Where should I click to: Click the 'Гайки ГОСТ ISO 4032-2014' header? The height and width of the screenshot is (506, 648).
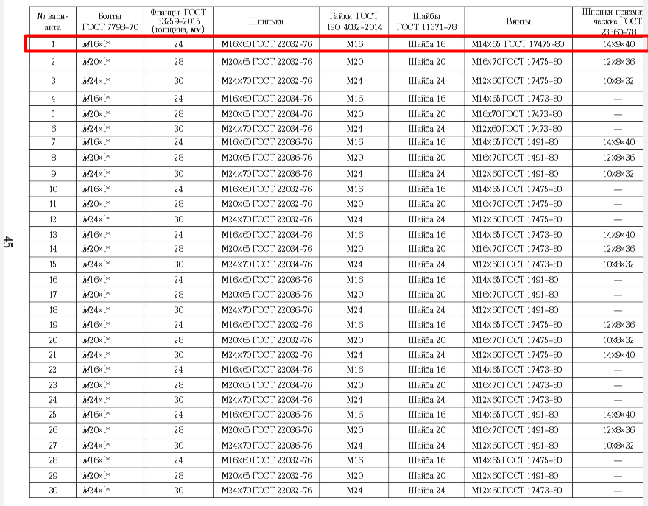pyautogui.click(x=354, y=21)
